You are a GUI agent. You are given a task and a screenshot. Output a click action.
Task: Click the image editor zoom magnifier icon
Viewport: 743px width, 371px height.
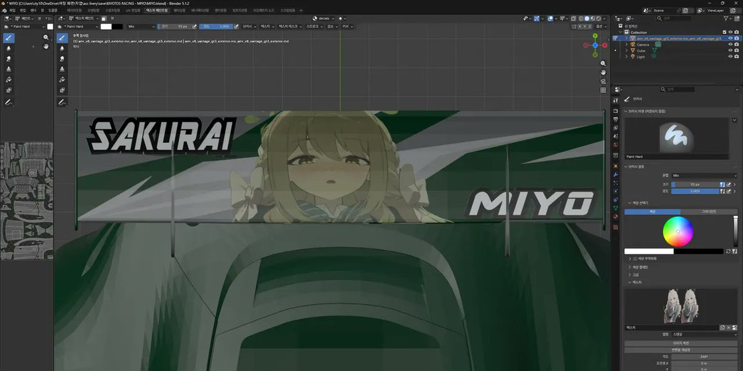click(46, 38)
